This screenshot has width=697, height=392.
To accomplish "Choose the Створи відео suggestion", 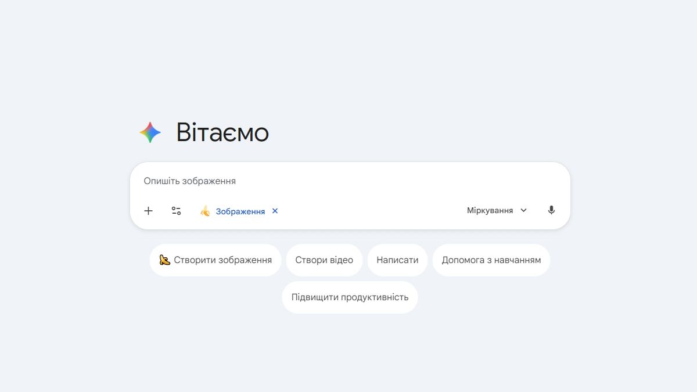I will 324,260.
